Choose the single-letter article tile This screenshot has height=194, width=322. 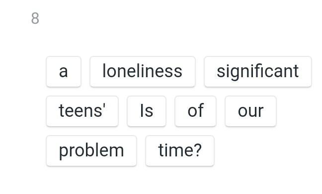[x=64, y=72]
